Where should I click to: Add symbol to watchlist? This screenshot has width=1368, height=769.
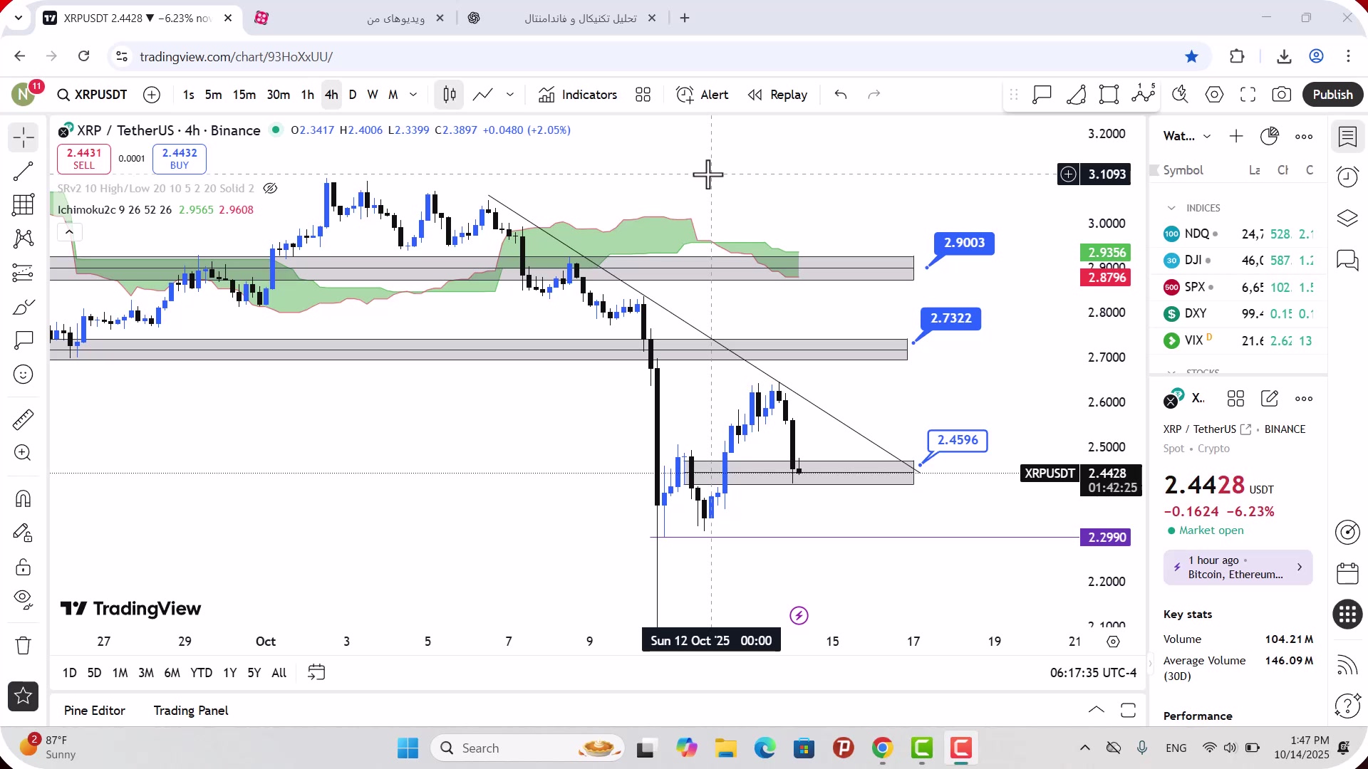tap(1236, 136)
